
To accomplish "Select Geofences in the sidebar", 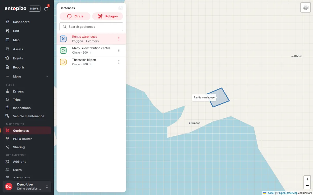I will tap(27, 131).
